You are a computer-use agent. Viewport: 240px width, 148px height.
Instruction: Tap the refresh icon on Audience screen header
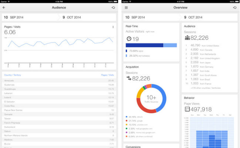113,7
